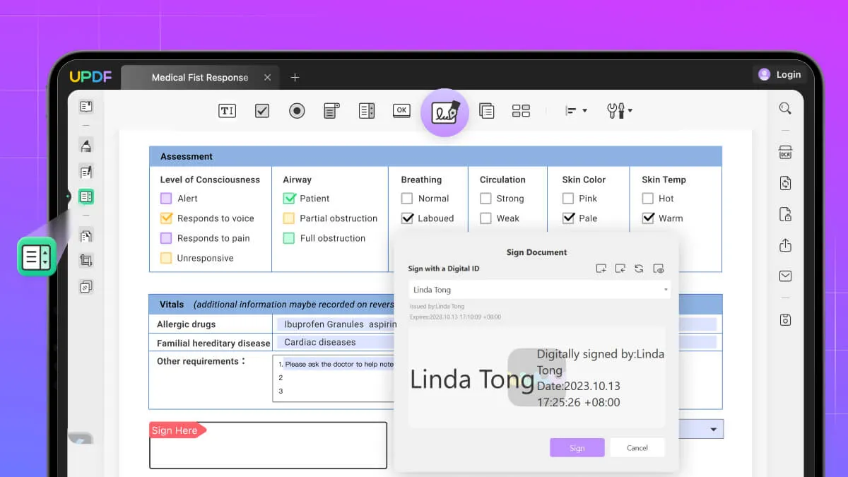Viewport: 848px width, 477px height.
Task: Uncheck the Pale skin color checkbox
Action: point(568,218)
